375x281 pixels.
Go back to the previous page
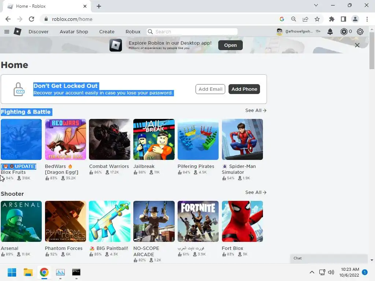(x=8, y=19)
